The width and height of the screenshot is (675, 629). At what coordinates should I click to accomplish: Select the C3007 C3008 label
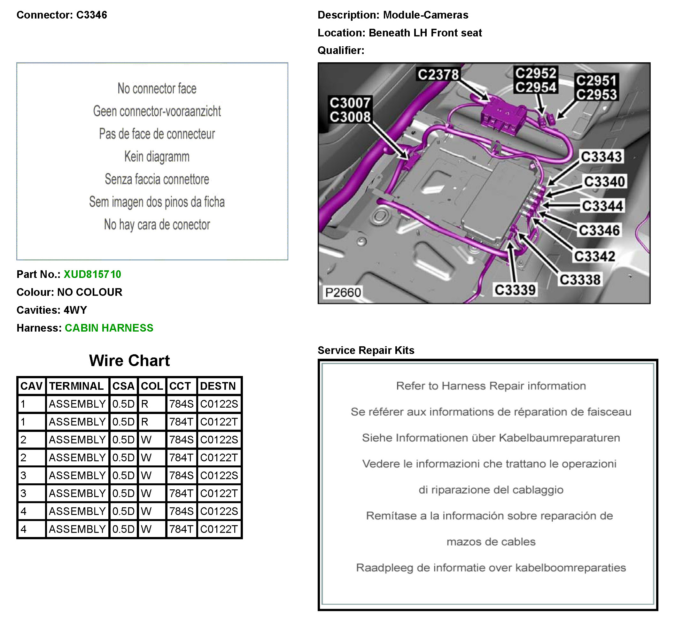click(350, 110)
